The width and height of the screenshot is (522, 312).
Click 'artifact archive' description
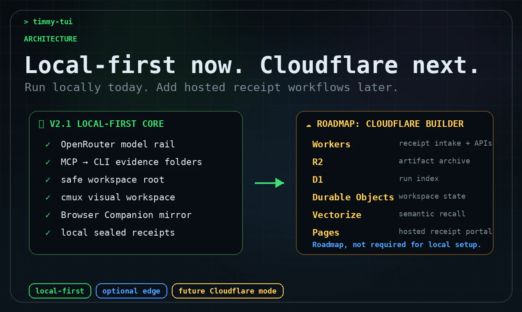tap(434, 161)
